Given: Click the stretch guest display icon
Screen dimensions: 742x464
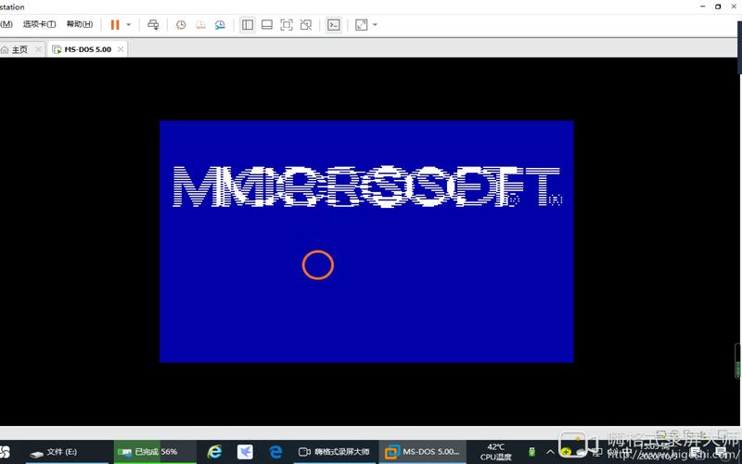Looking at the screenshot, I should (361, 24).
